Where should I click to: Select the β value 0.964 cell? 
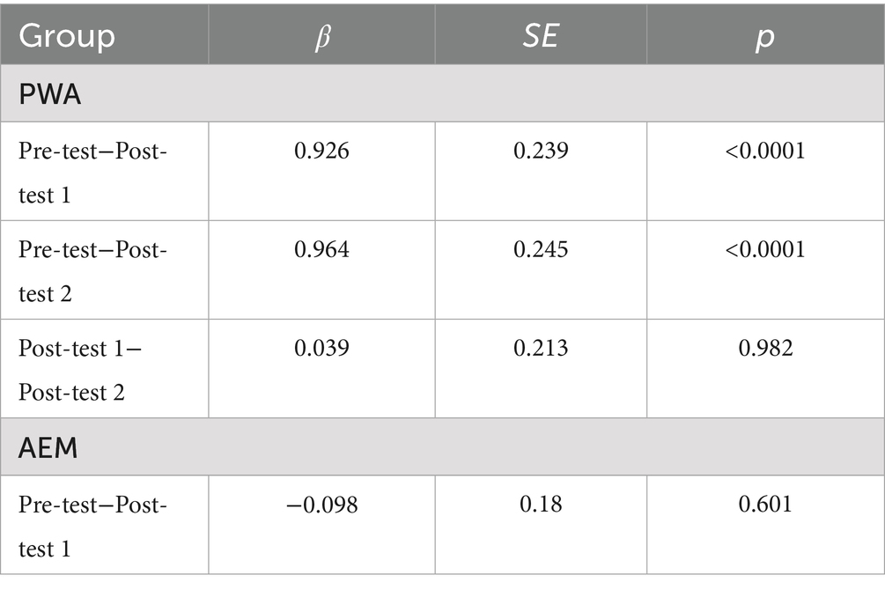pyautogui.click(x=321, y=250)
